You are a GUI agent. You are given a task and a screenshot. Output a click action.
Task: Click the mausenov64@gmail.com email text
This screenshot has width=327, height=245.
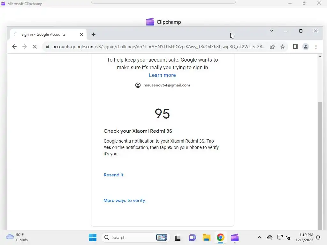tap(167, 85)
